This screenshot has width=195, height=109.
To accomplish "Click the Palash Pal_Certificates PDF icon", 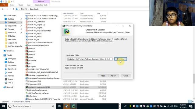I will click(27, 21).
